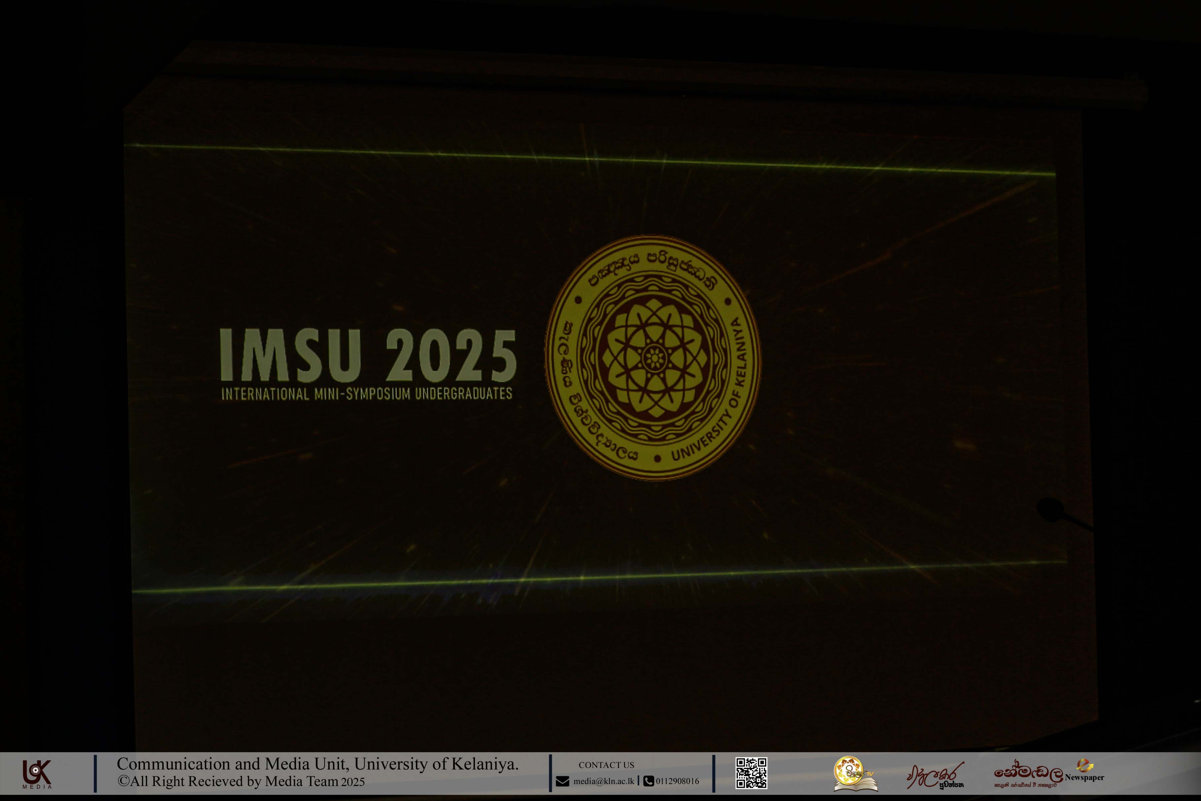Click the QR code in the footer
The height and width of the screenshot is (801, 1201).
coord(751,773)
